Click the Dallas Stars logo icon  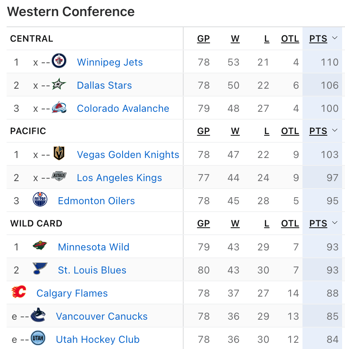[x=59, y=84]
